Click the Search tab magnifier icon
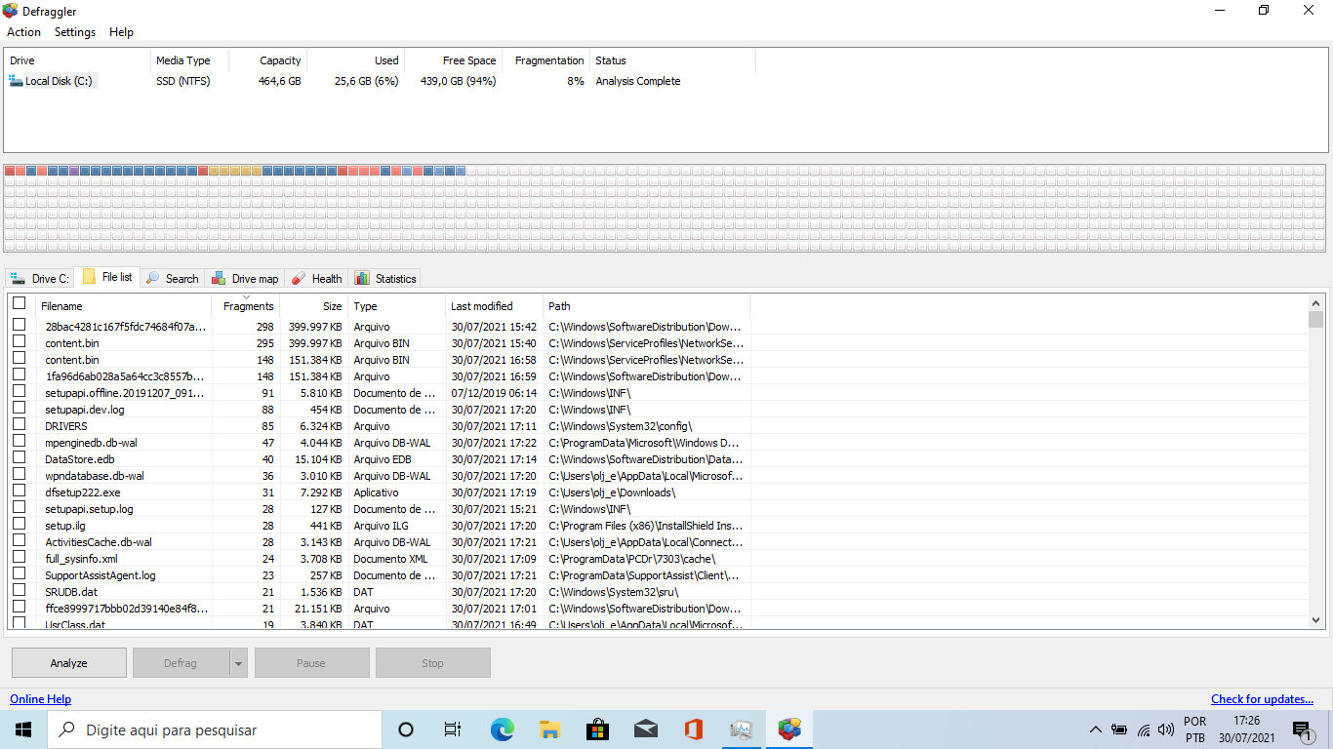The height and width of the screenshot is (749, 1333). (x=153, y=278)
